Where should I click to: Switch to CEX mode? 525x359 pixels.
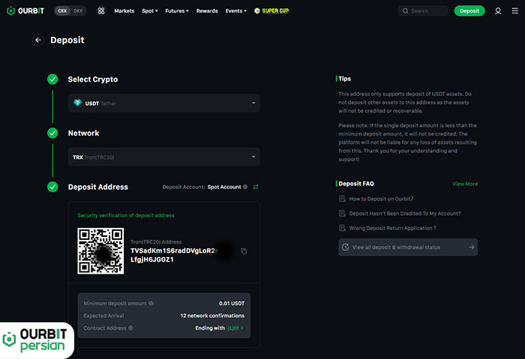click(62, 10)
